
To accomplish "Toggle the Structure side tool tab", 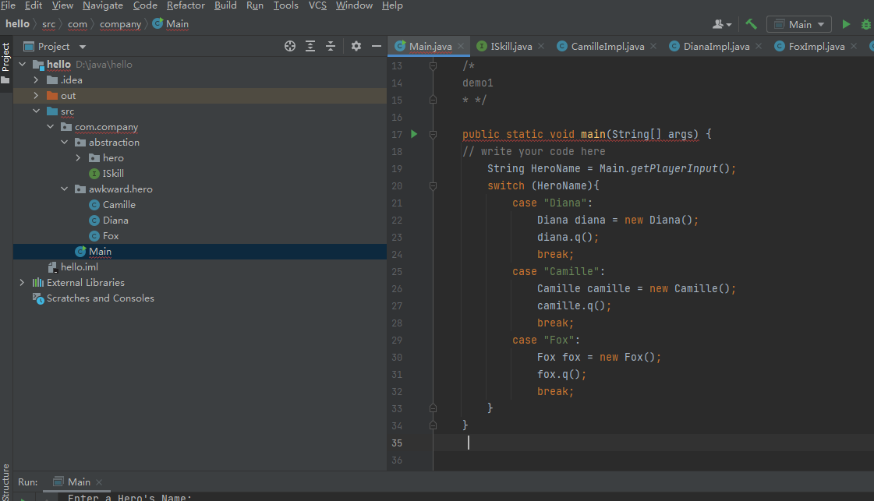I will tap(5, 482).
